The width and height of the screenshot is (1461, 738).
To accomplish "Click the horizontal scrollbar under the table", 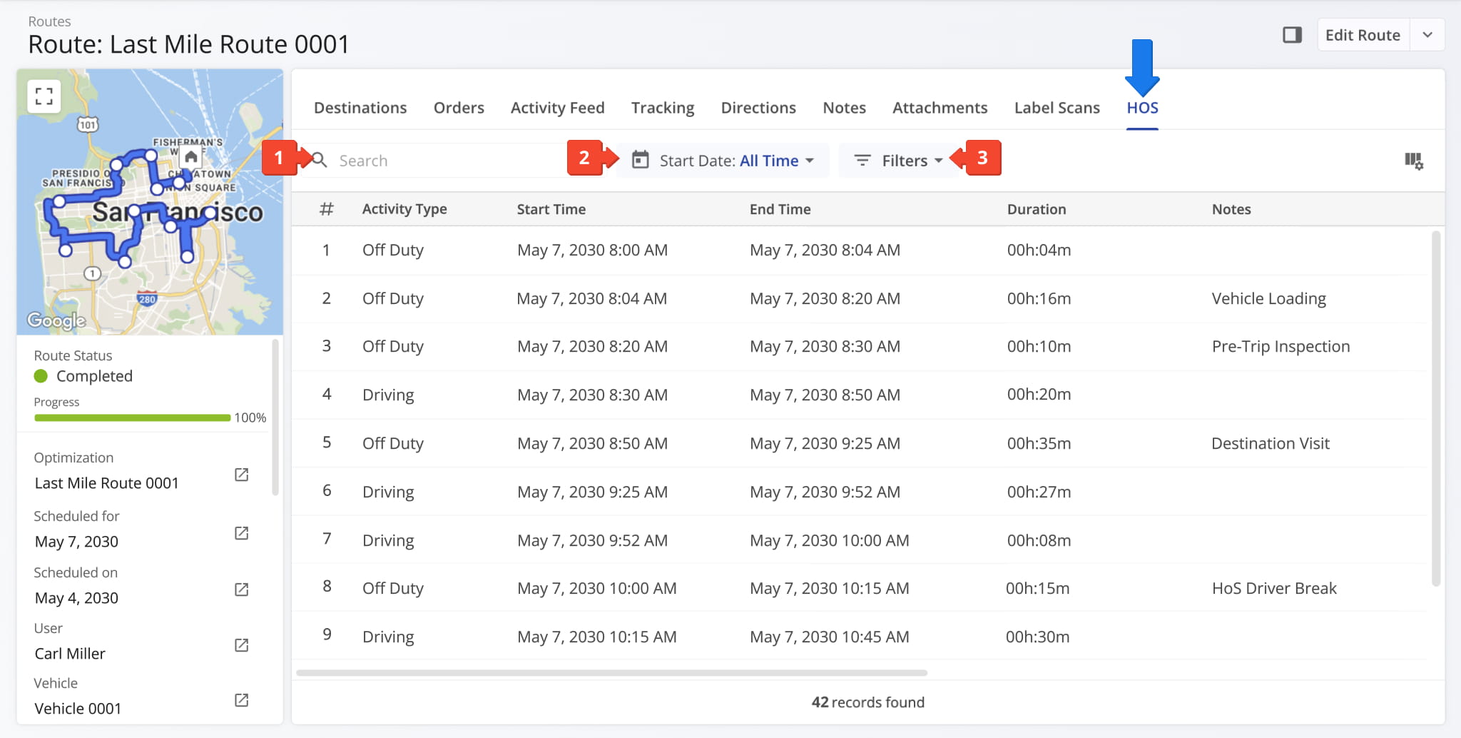I will coord(611,672).
